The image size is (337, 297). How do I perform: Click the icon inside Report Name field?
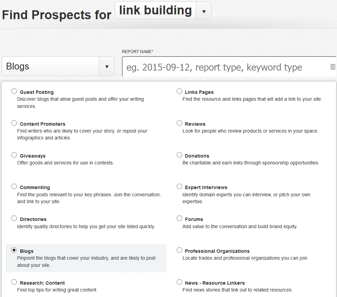pos(333,67)
